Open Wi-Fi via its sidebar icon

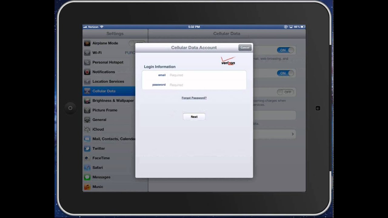(87, 53)
